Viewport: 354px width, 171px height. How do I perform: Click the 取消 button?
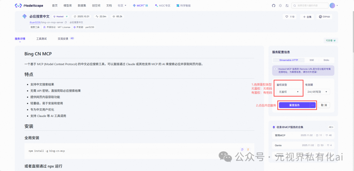[x=324, y=105]
